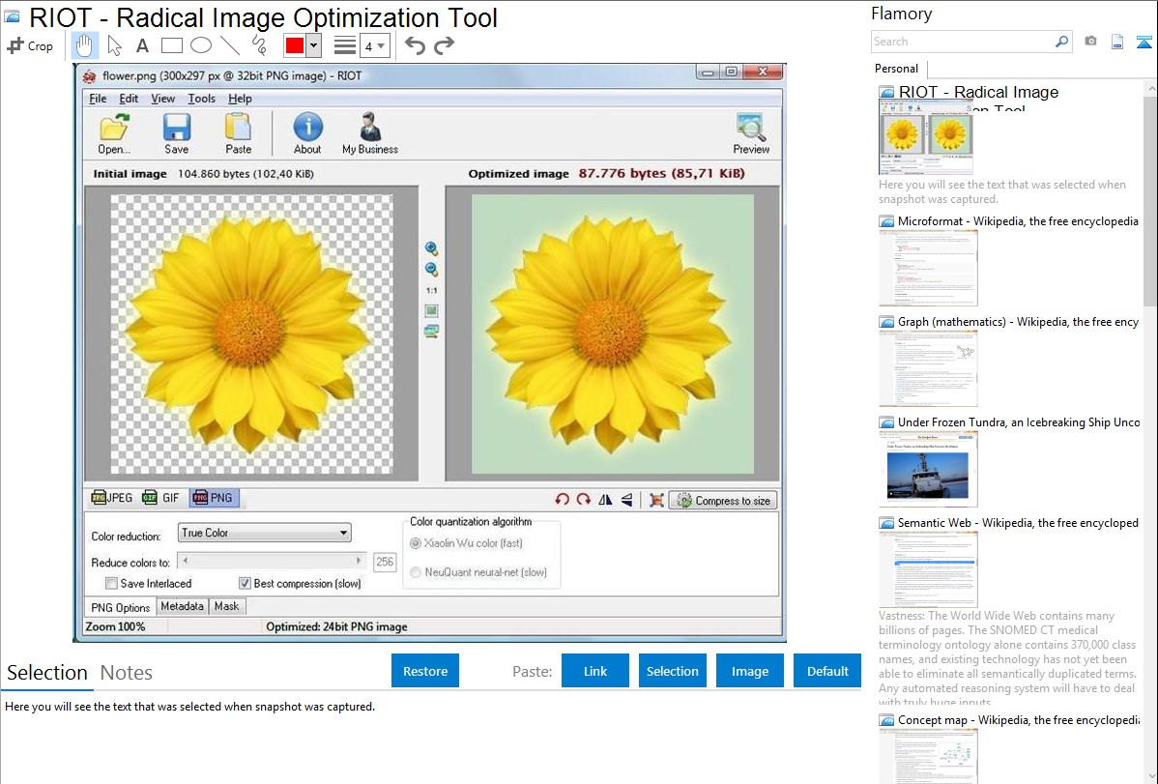This screenshot has height=784, width=1158.
Task: Click the red annotation color swatch
Action: point(295,45)
